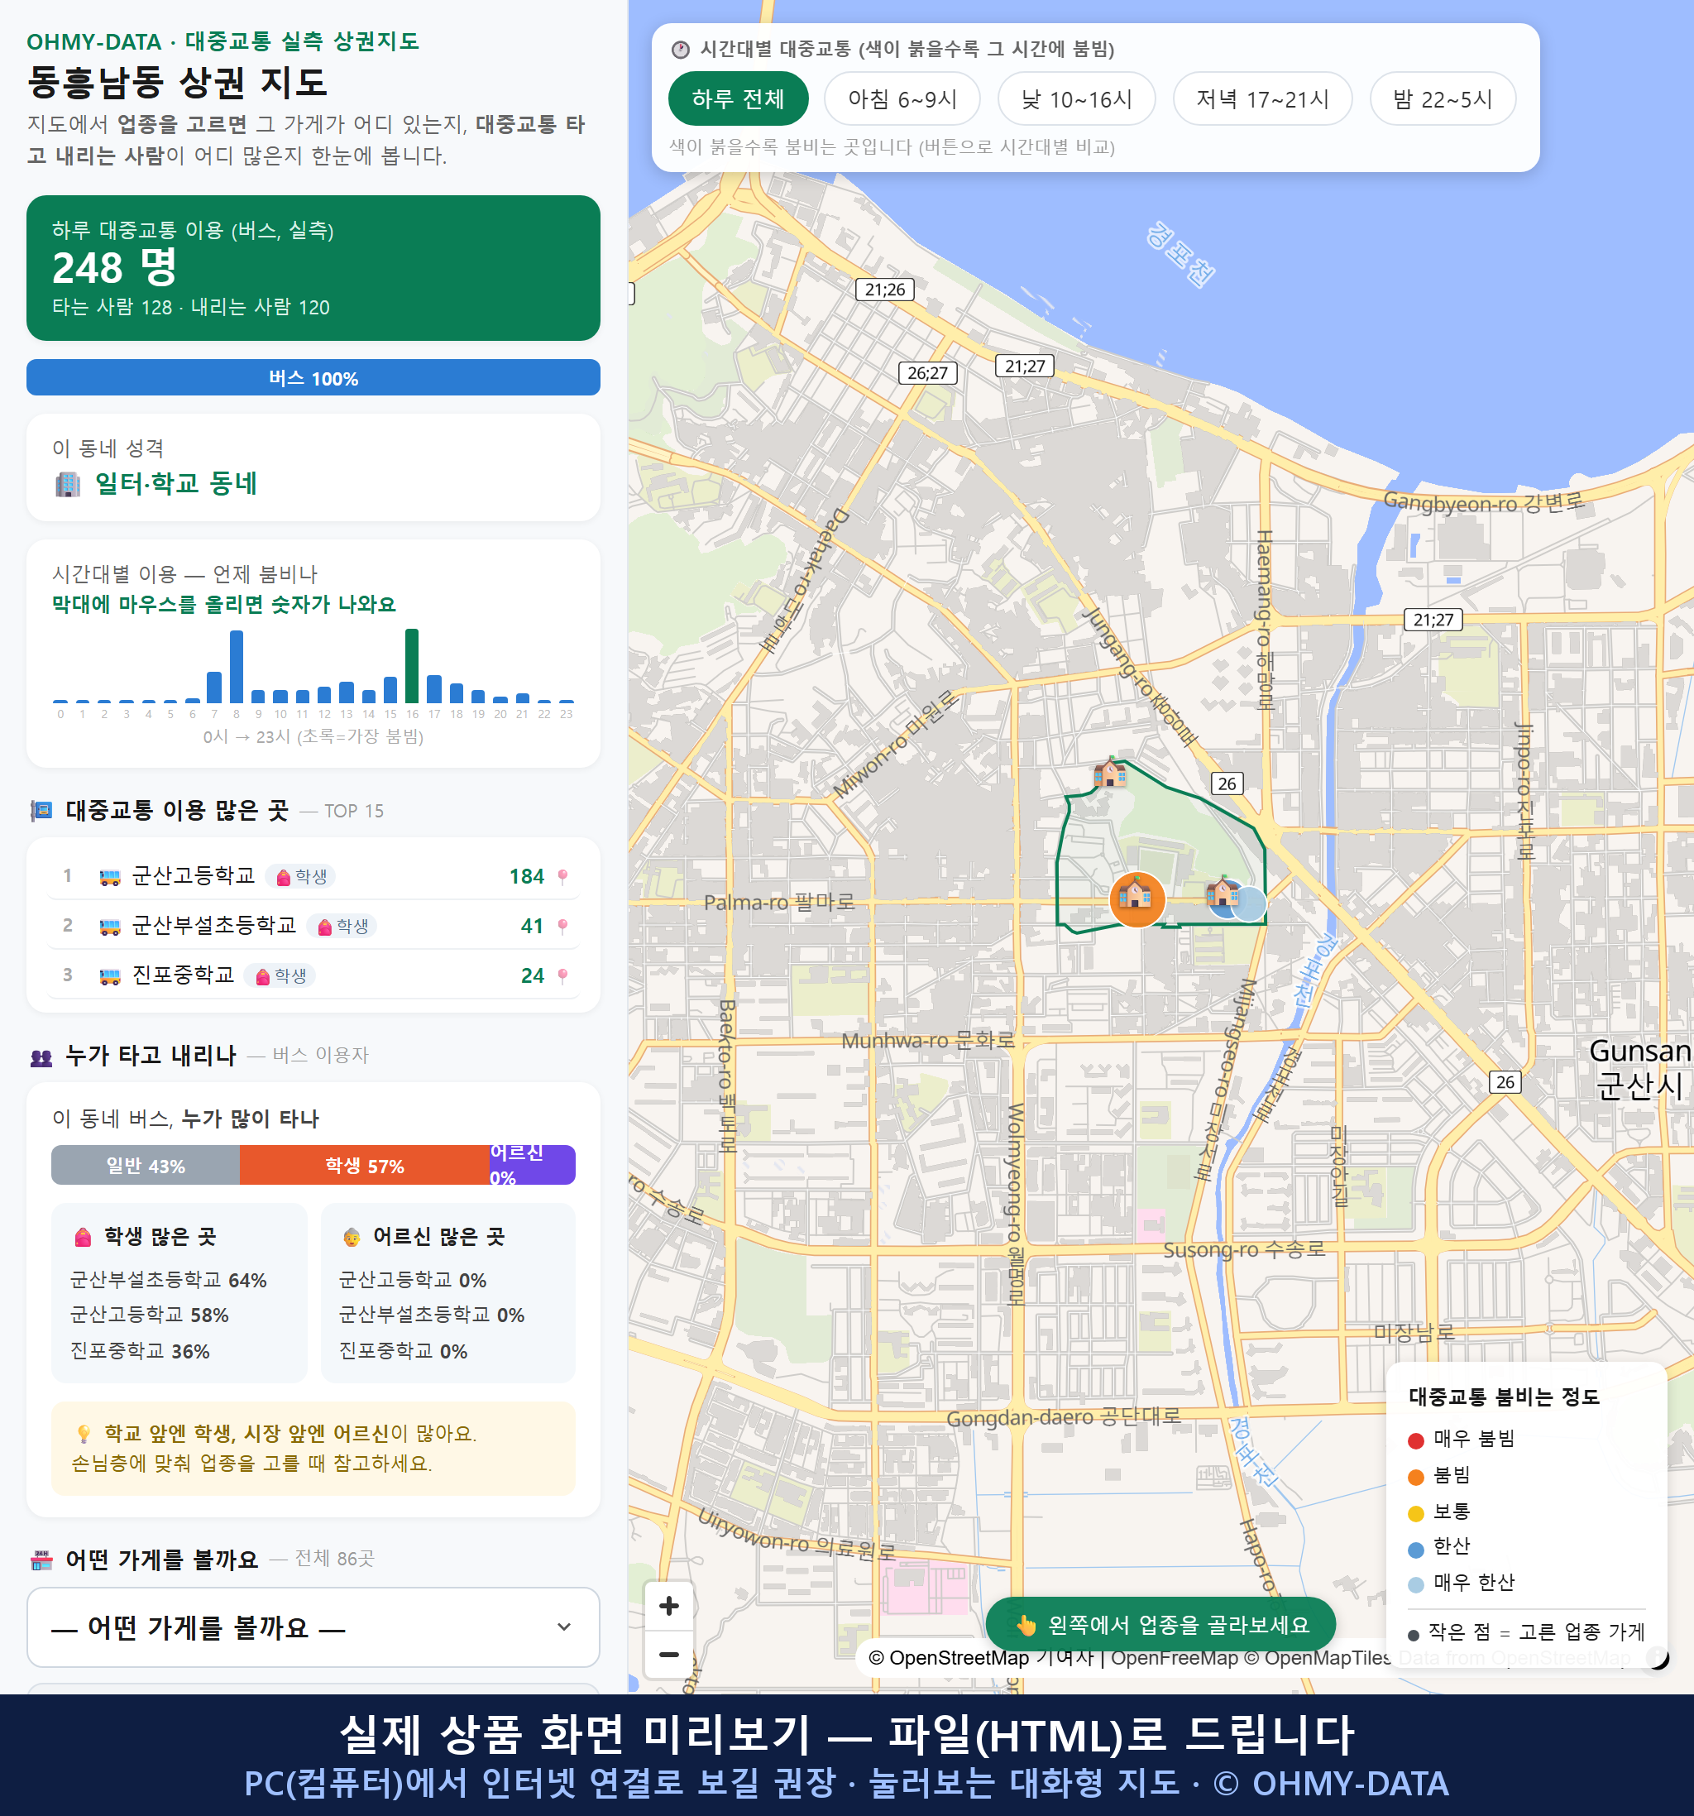Choose the 낮 10~16시 time filter

click(x=1076, y=98)
